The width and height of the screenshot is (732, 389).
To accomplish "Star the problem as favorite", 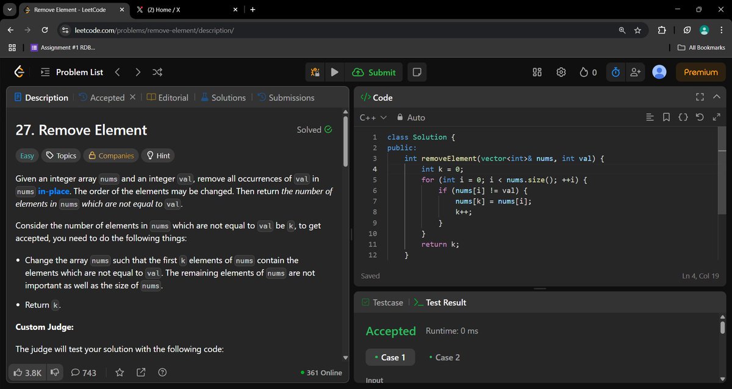I will tap(120, 373).
